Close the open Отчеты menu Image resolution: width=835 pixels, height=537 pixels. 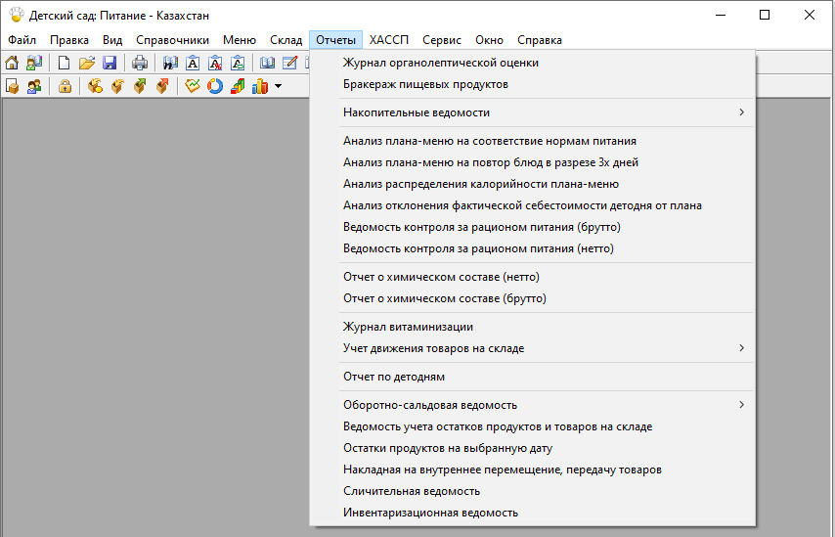coord(335,40)
